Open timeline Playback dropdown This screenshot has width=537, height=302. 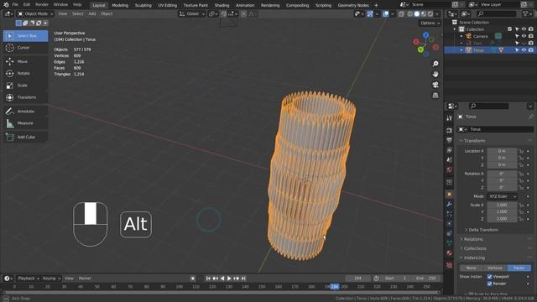28,279
